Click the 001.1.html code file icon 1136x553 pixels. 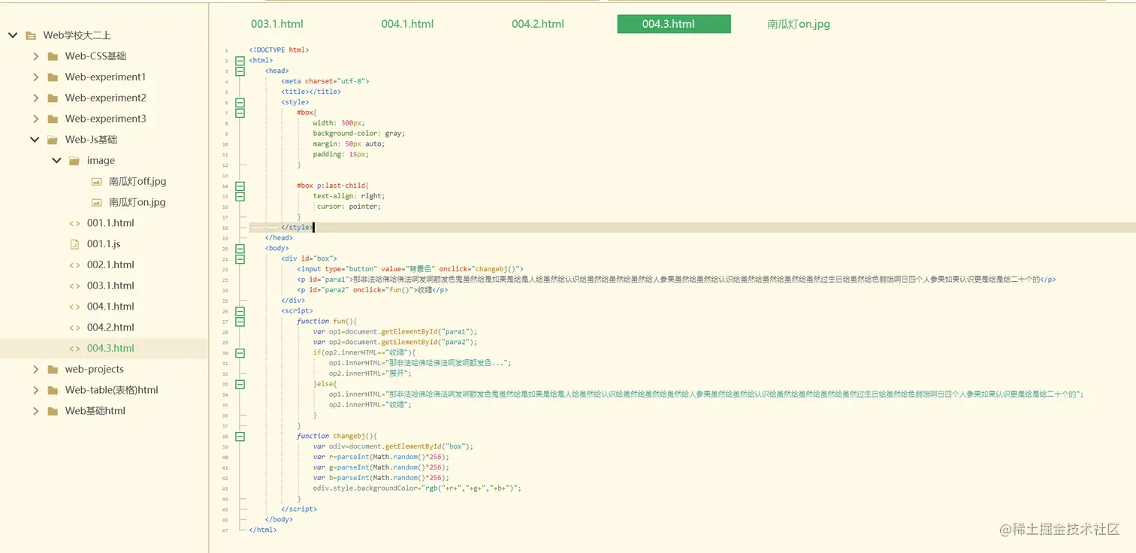(74, 223)
